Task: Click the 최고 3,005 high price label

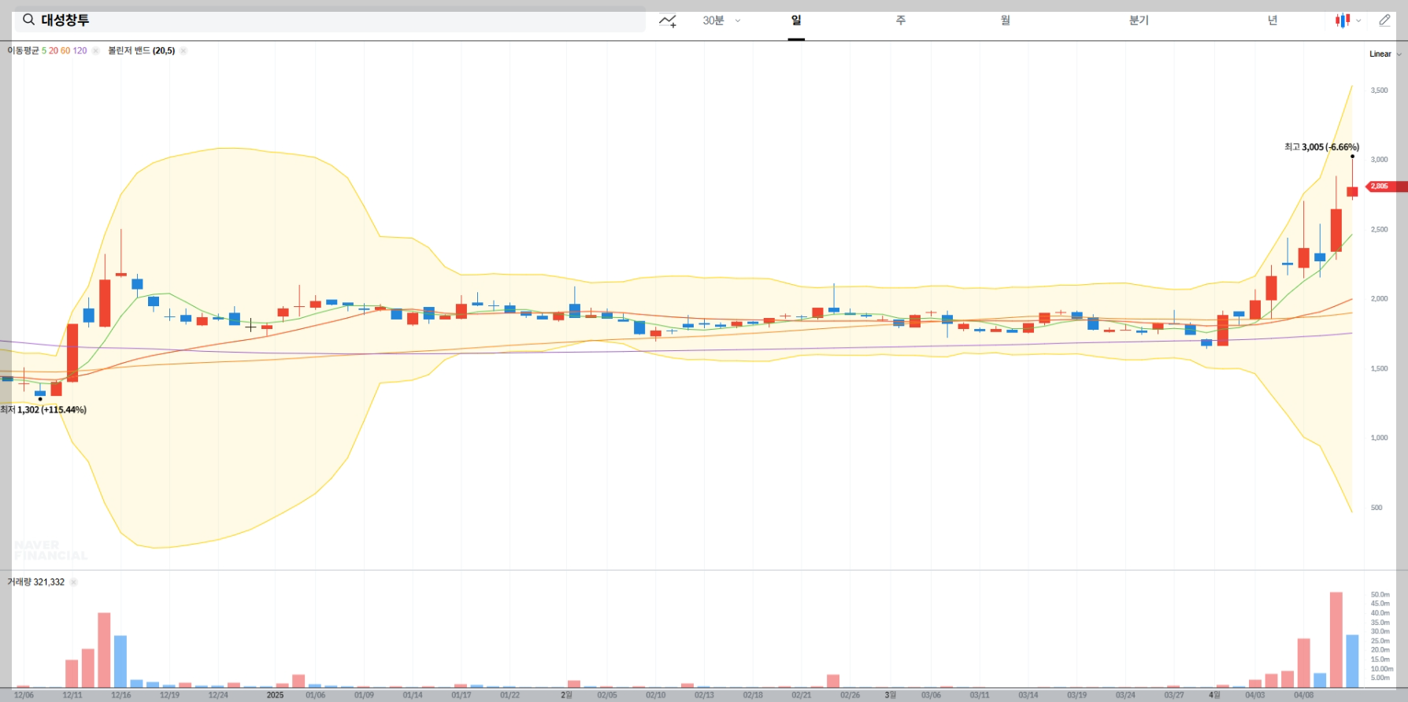Action: click(1321, 147)
